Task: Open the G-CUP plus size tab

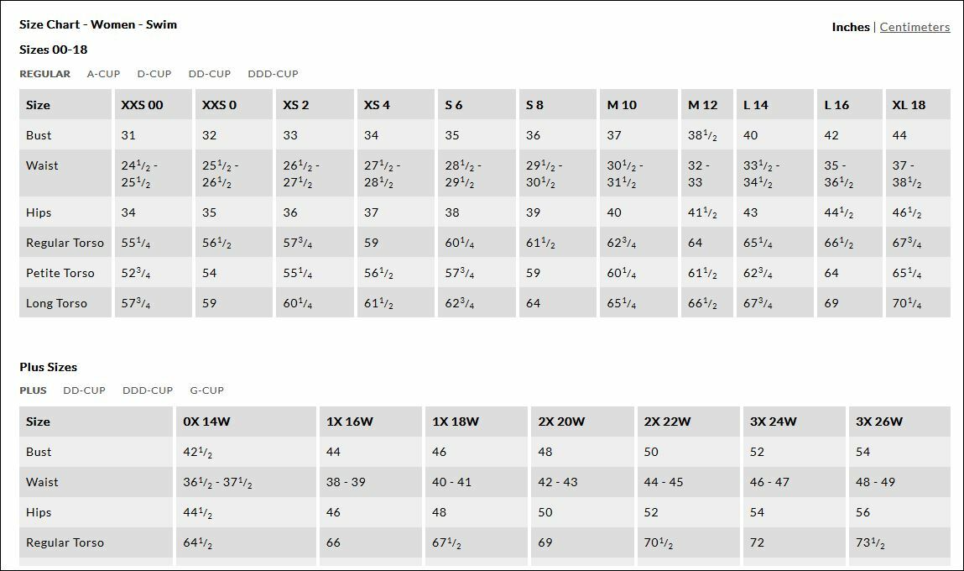Action: (206, 390)
